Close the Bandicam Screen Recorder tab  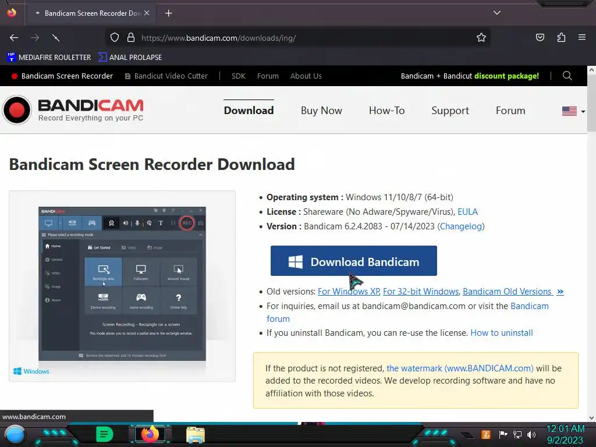[x=147, y=13]
